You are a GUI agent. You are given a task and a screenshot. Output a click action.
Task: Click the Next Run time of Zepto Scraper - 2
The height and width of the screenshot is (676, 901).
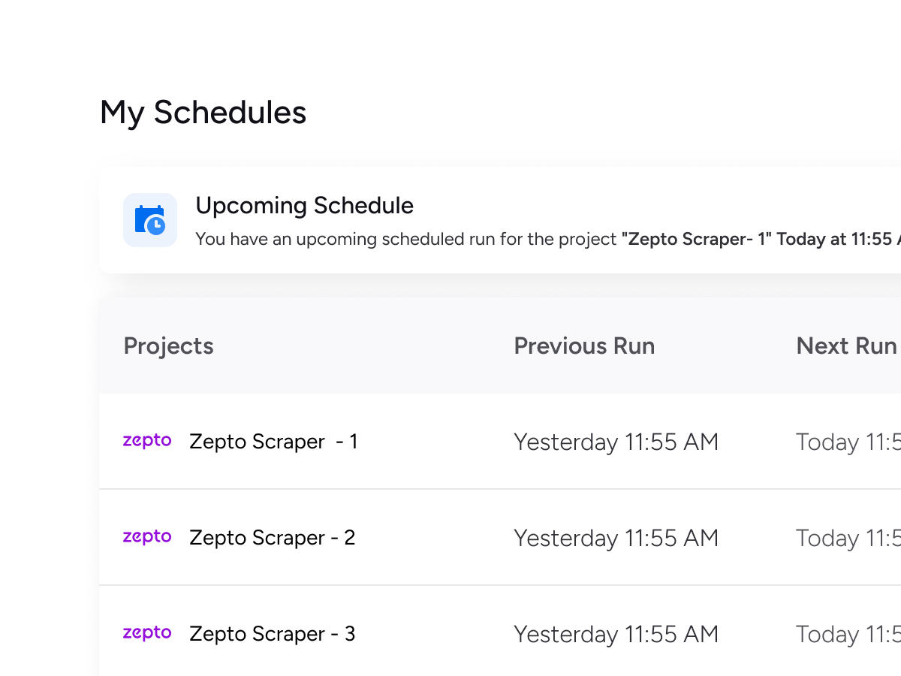coord(847,538)
